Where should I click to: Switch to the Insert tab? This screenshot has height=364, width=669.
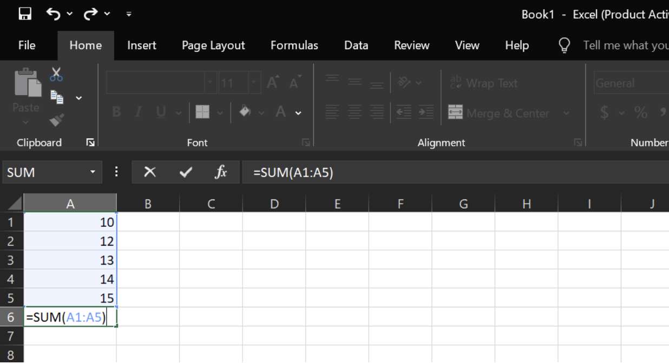142,45
